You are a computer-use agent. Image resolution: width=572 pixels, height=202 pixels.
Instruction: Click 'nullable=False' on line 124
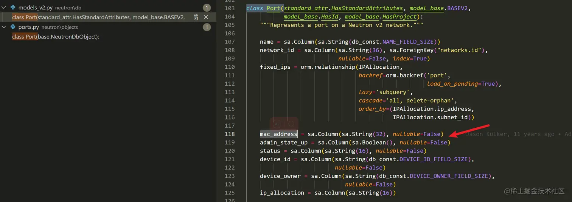coord(369,184)
